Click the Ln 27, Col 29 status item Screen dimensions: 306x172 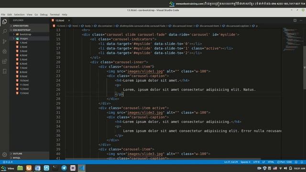click(231, 162)
